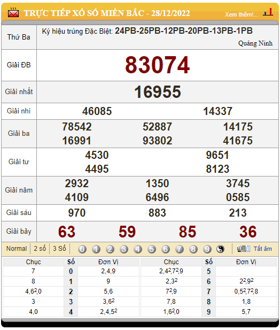
Task: Click the special prize number 83074
Action: (x=158, y=65)
